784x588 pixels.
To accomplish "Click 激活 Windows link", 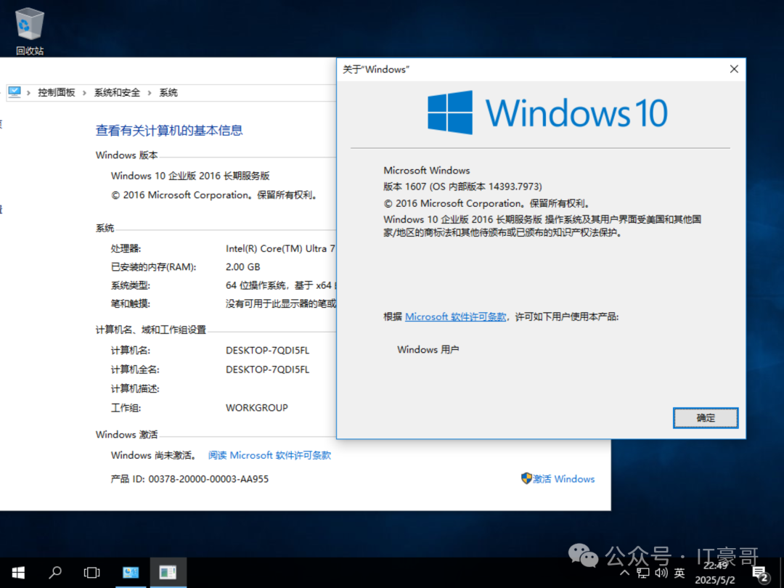I will click(x=563, y=479).
